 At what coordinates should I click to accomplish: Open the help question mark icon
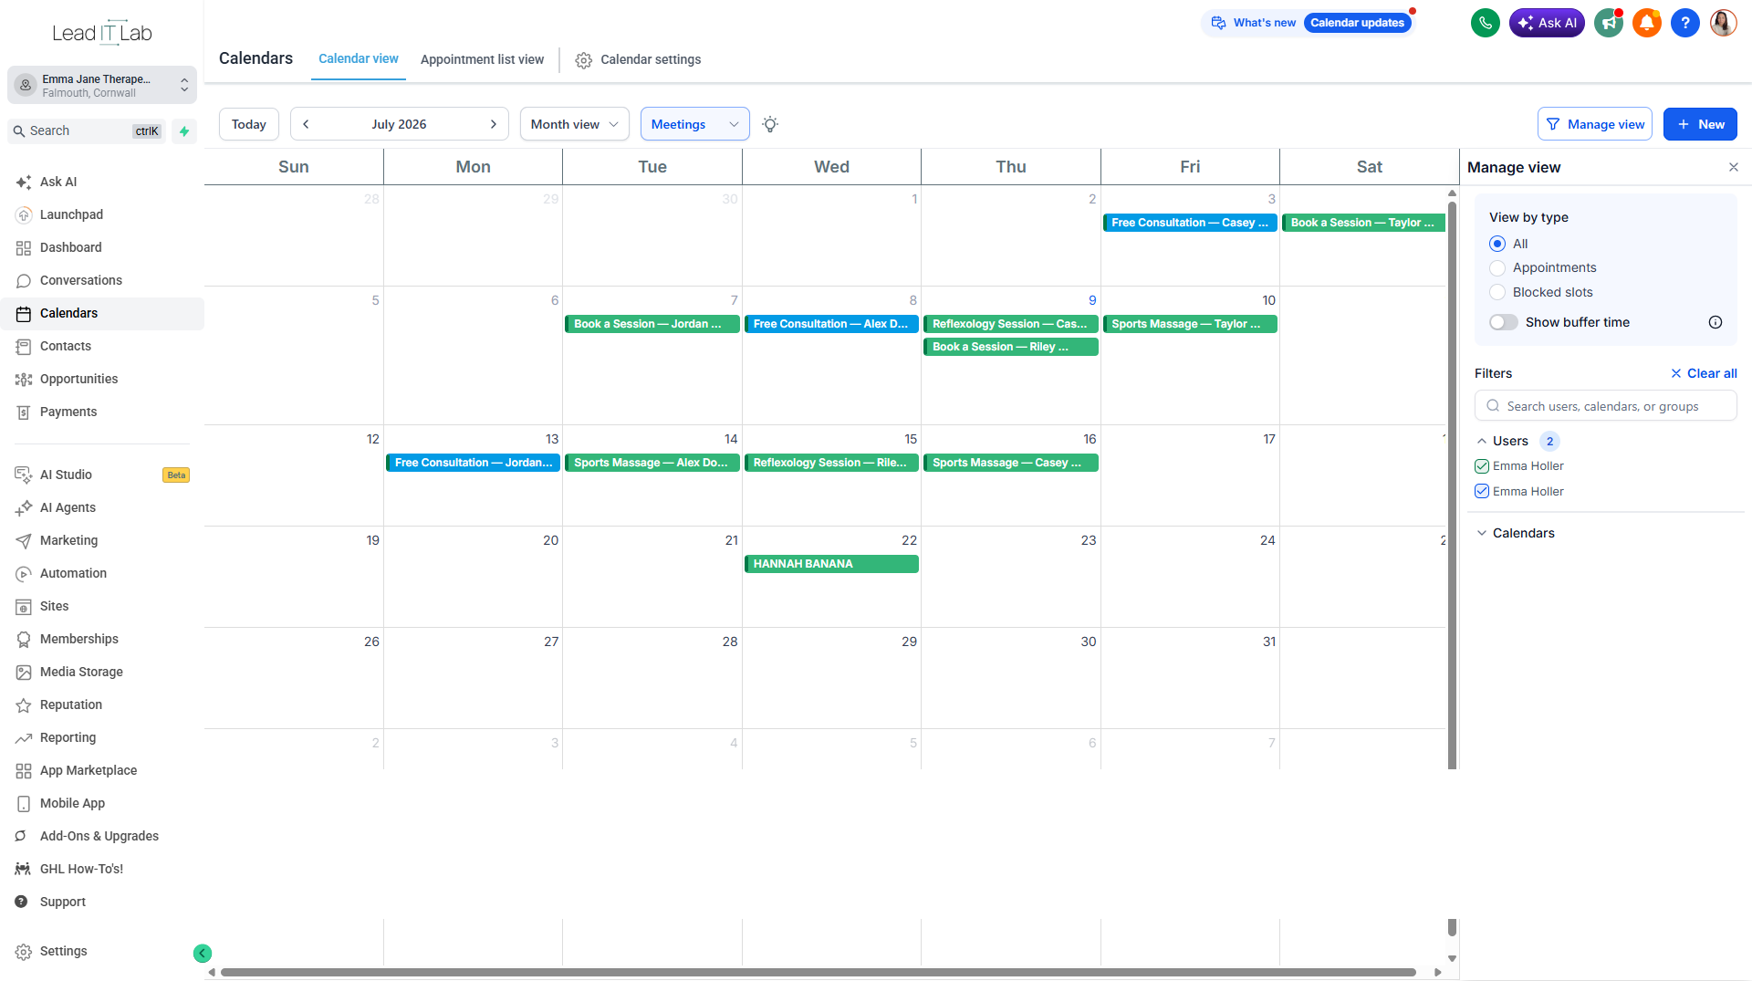pyautogui.click(x=1684, y=23)
